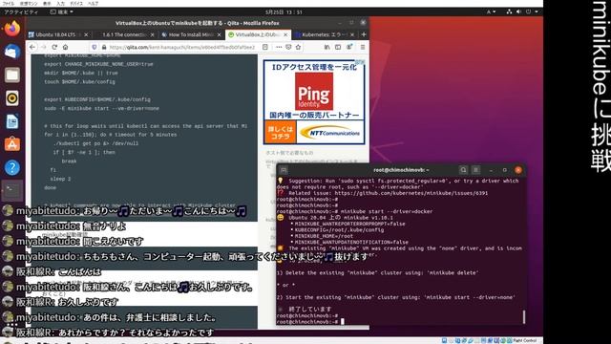Open Firefox from the Ubuntu dock
Screen dimensions: 611x344
tap(12, 29)
